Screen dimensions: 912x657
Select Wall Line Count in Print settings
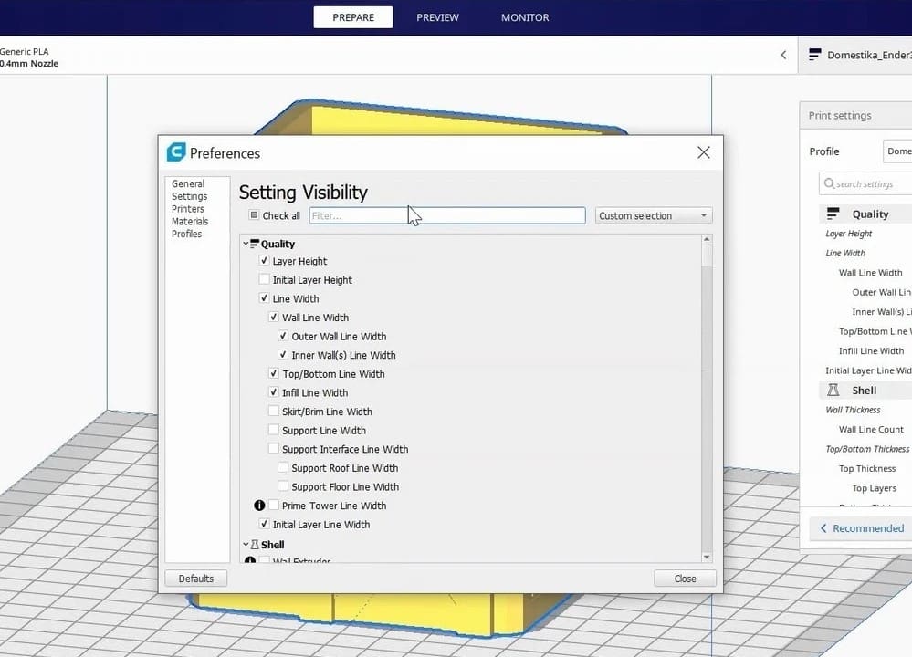[871, 429]
